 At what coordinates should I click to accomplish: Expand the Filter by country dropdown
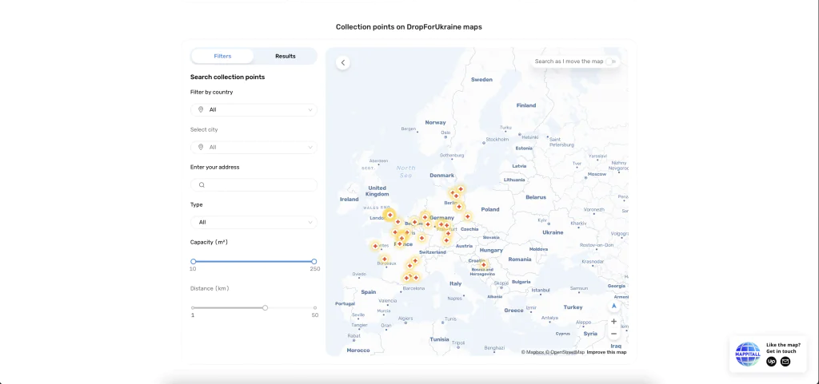(x=254, y=110)
